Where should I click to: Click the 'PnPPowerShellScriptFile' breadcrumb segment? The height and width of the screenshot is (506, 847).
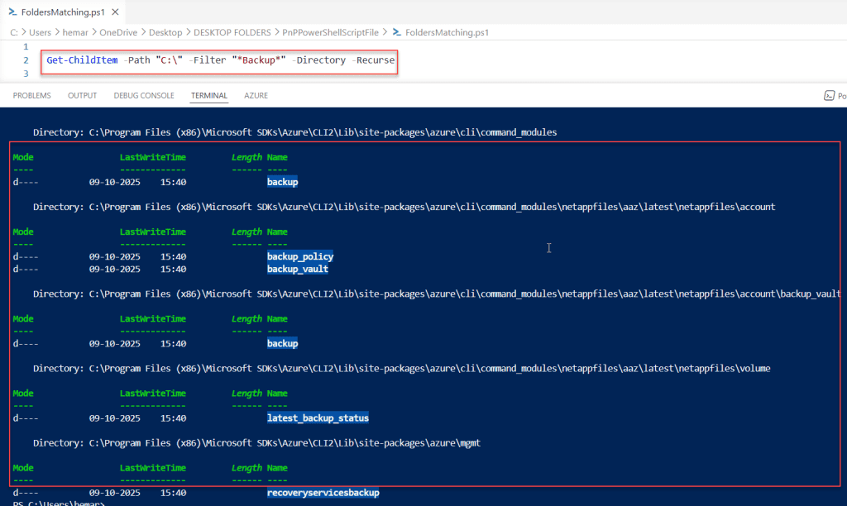coord(331,32)
